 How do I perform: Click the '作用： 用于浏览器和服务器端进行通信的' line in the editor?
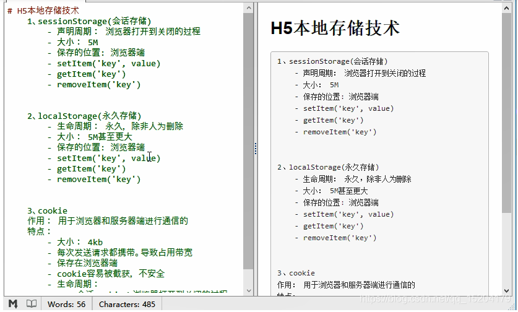point(108,221)
